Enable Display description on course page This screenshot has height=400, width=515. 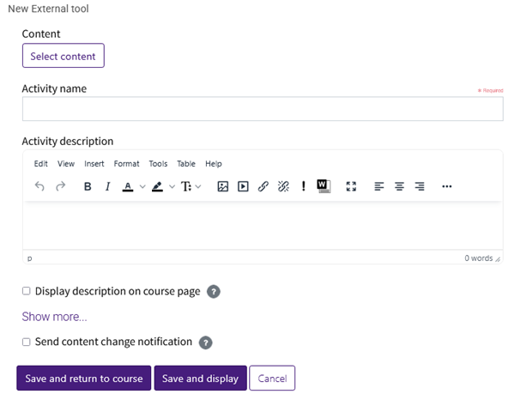(27, 291)
